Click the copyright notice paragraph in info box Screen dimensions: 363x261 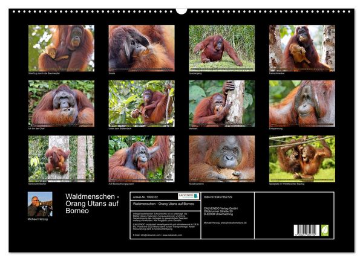click(160, 217)
